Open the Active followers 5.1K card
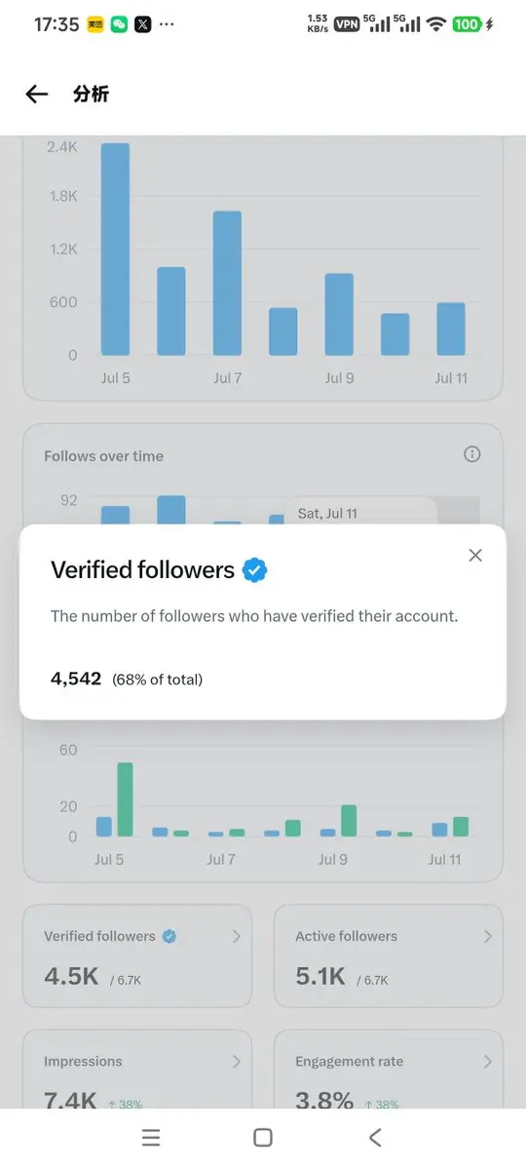526x1170 pixels. click(389, 956)
